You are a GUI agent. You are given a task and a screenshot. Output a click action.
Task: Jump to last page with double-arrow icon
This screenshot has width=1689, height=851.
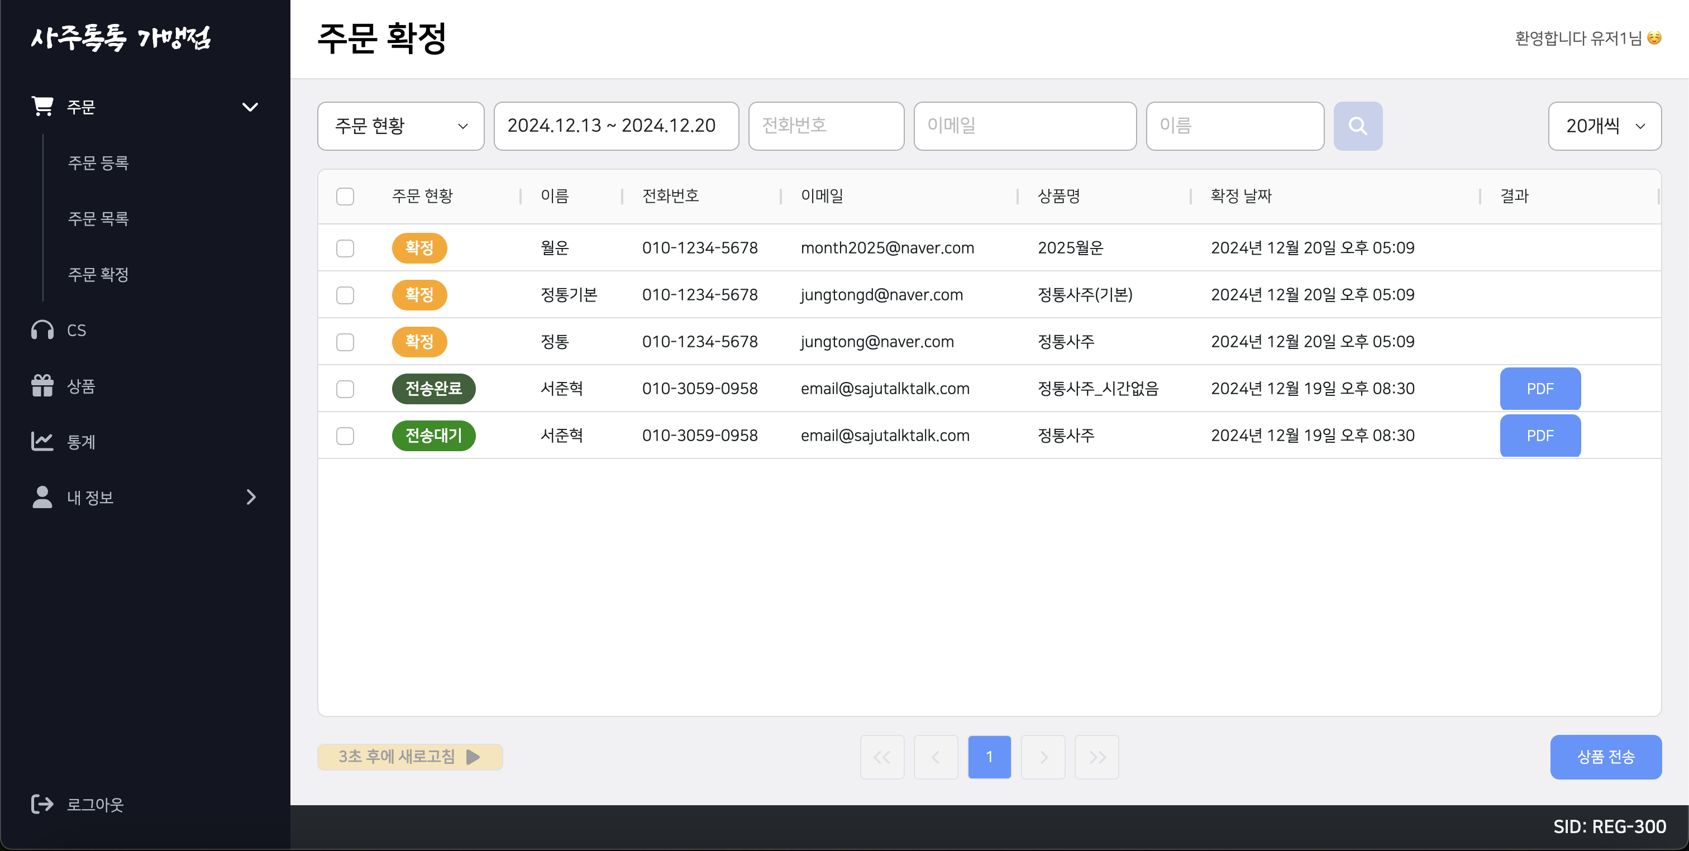point(1096,757)
